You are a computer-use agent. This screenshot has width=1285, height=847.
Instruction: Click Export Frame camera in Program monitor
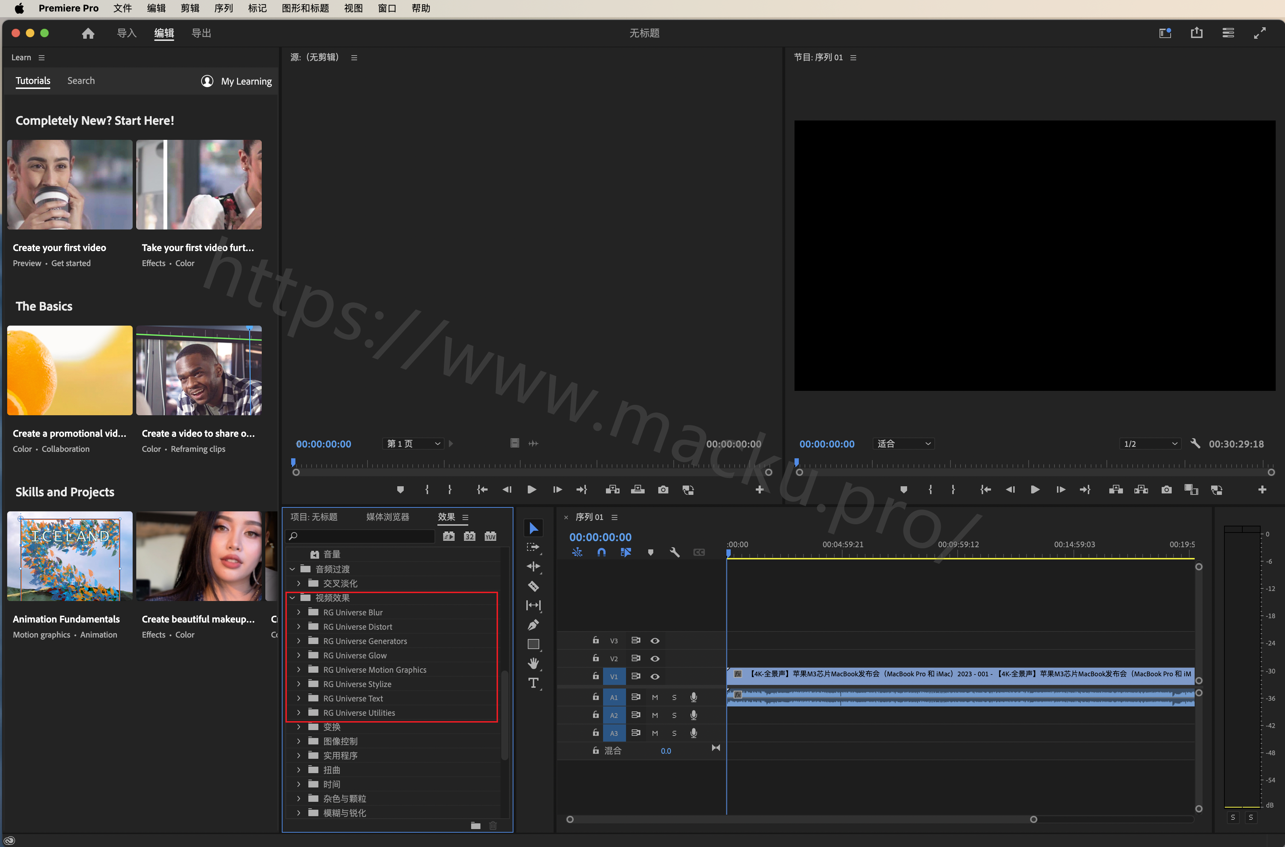pos(1167,489)
